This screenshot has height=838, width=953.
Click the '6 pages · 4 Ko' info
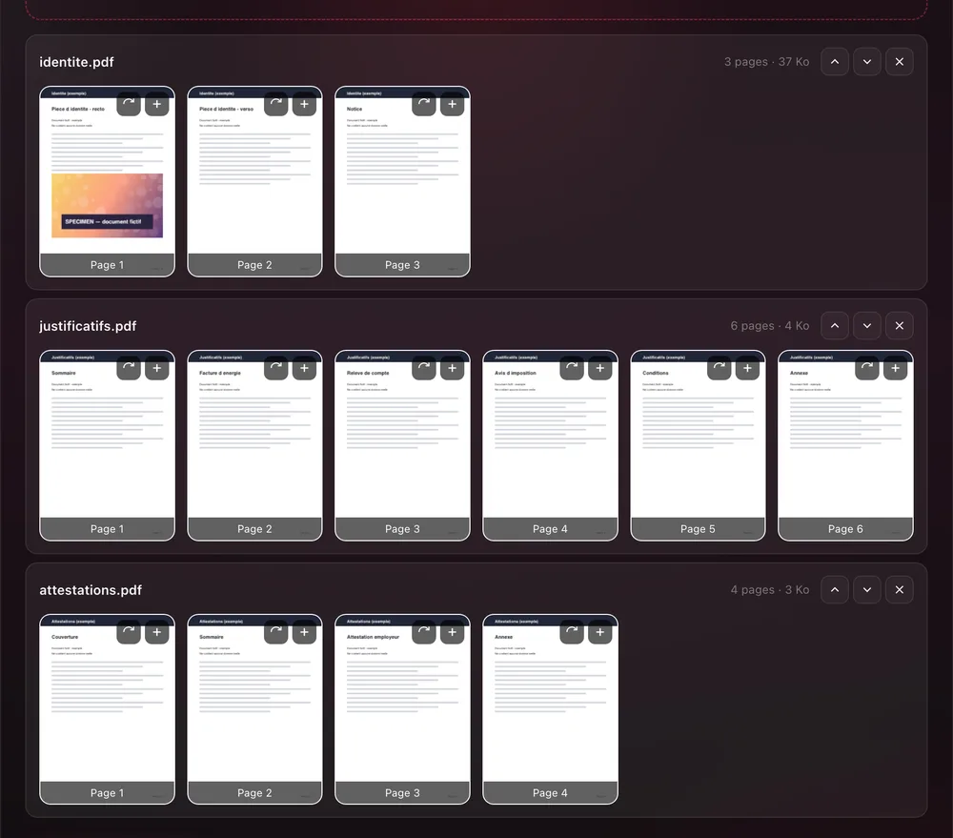769,325
